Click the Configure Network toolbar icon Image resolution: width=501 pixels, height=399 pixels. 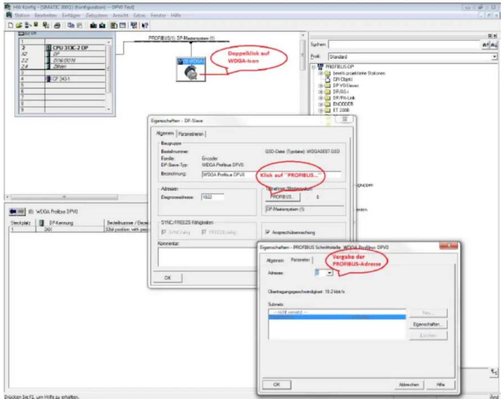133,25
